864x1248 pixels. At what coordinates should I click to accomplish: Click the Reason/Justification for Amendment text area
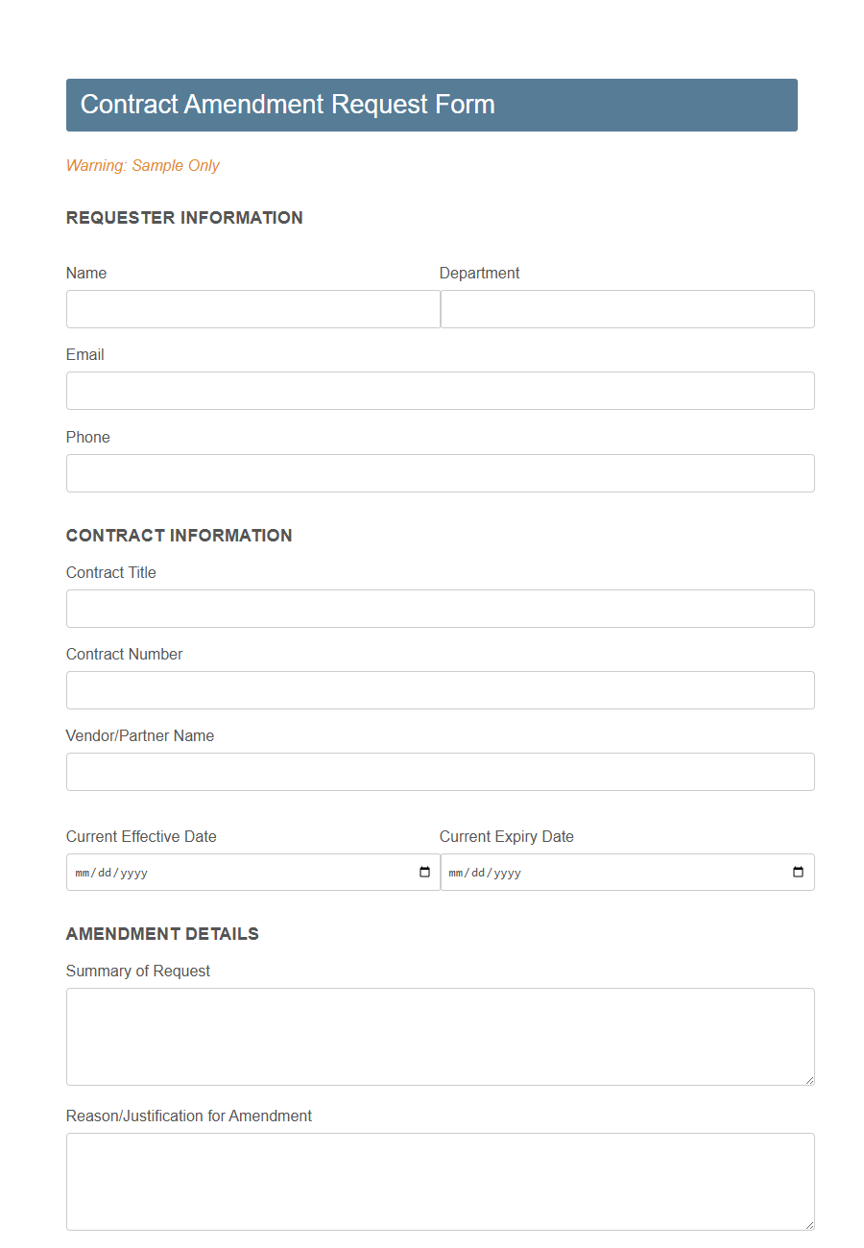440,1181
